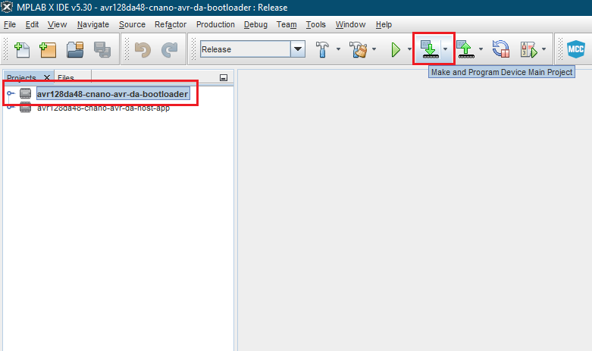Open dropdown arrow beside Make and Program
Image resolution: width=592 pixels, height=351 pixels.
coord(446,49)
